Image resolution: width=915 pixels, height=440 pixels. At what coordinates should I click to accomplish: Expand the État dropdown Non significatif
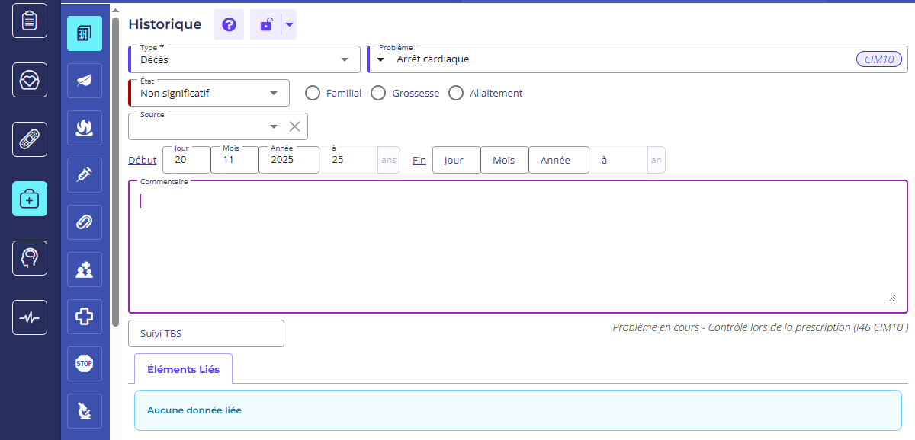pos(209,93)
